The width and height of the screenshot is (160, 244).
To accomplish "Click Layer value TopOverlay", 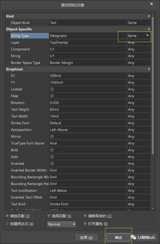I will pyautogui.click(x=88, y=42).
